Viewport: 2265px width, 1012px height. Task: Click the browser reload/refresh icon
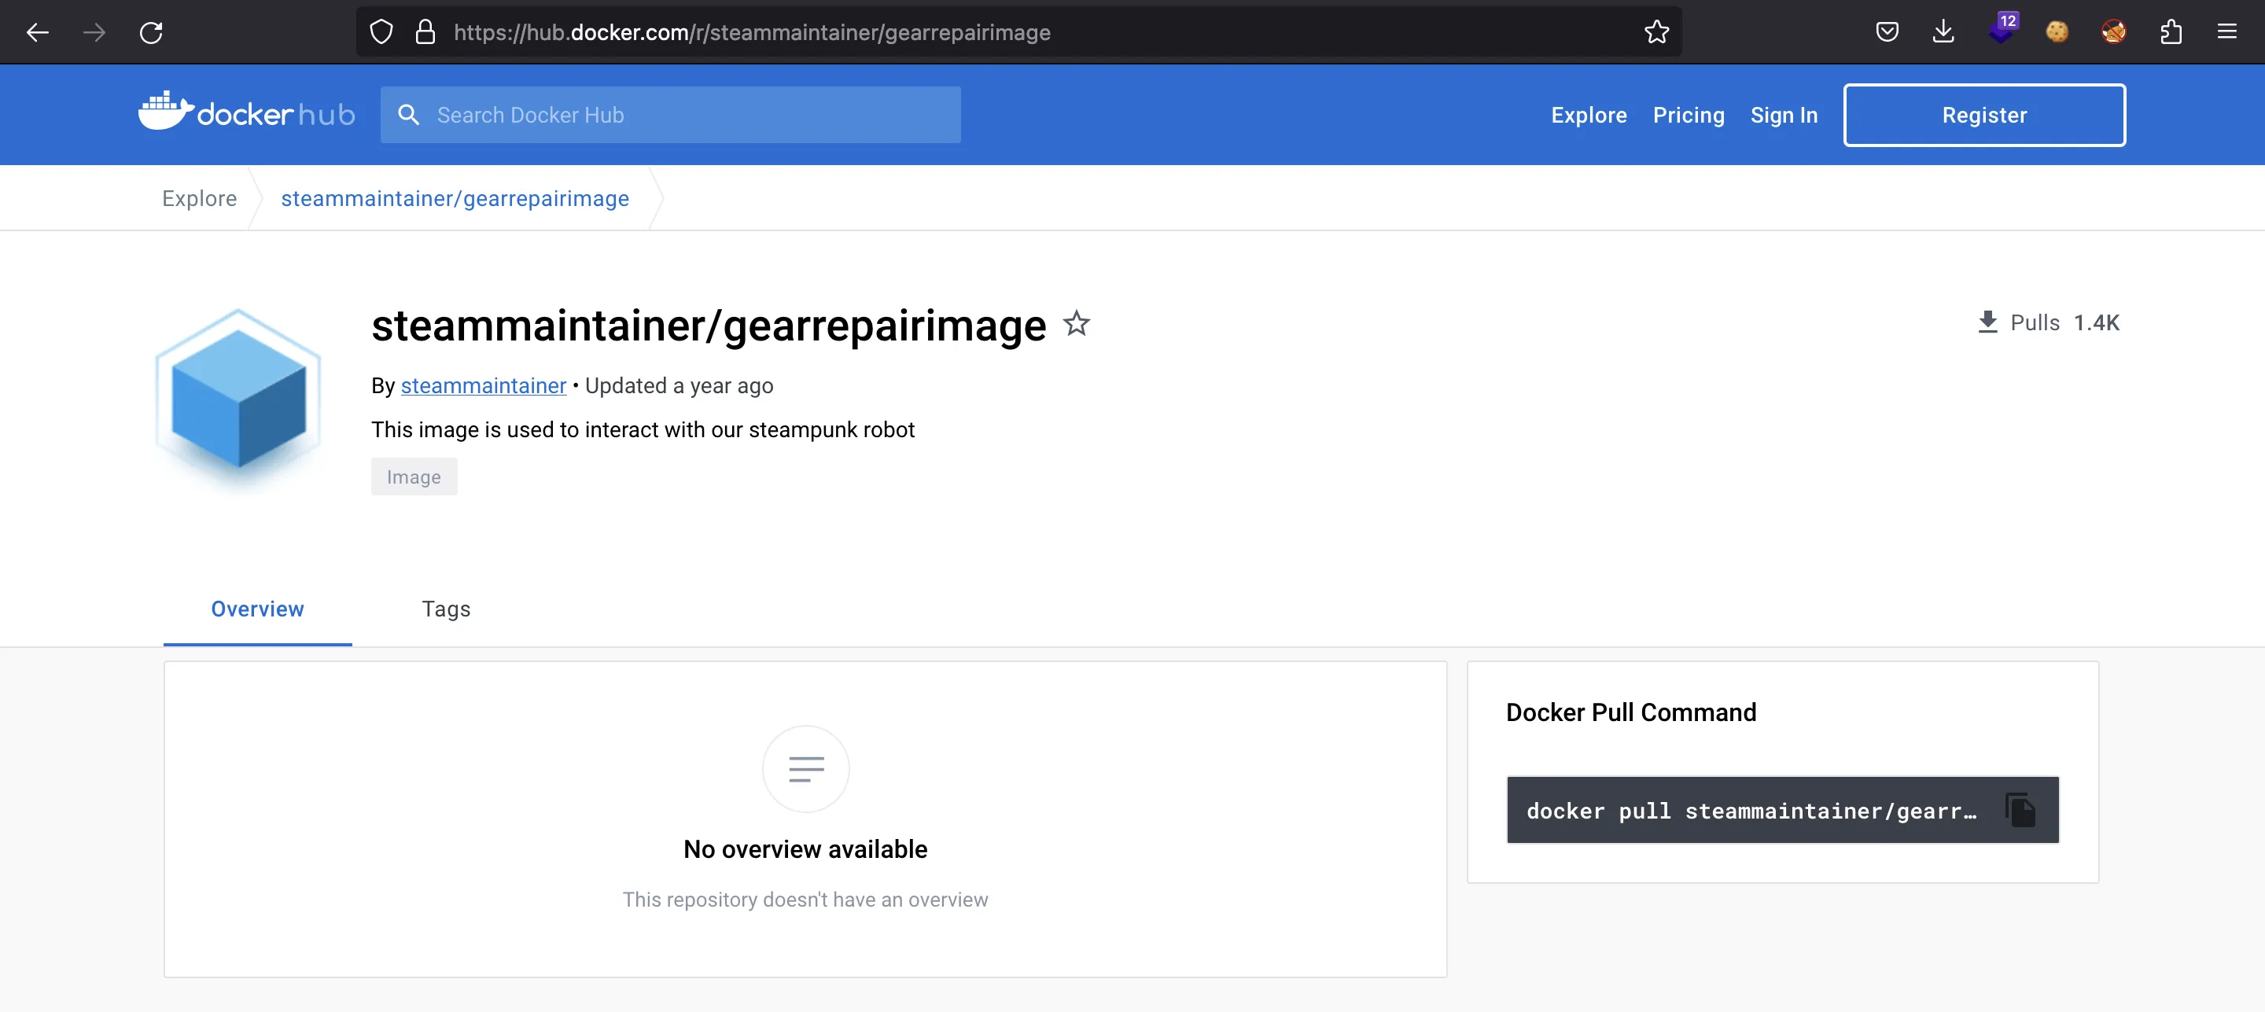point(152,31)
